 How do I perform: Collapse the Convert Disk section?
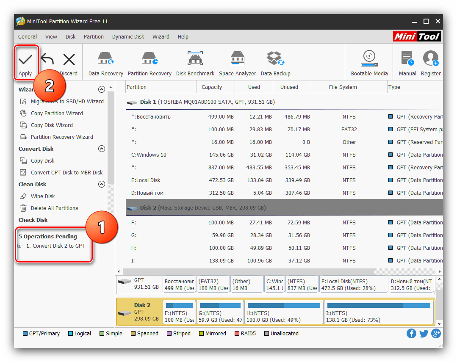pyautogui.click(x=101, y=149)
